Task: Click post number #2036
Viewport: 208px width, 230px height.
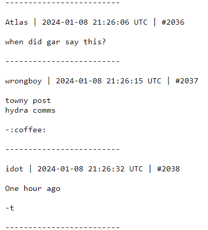Action: tap(173, 22)
